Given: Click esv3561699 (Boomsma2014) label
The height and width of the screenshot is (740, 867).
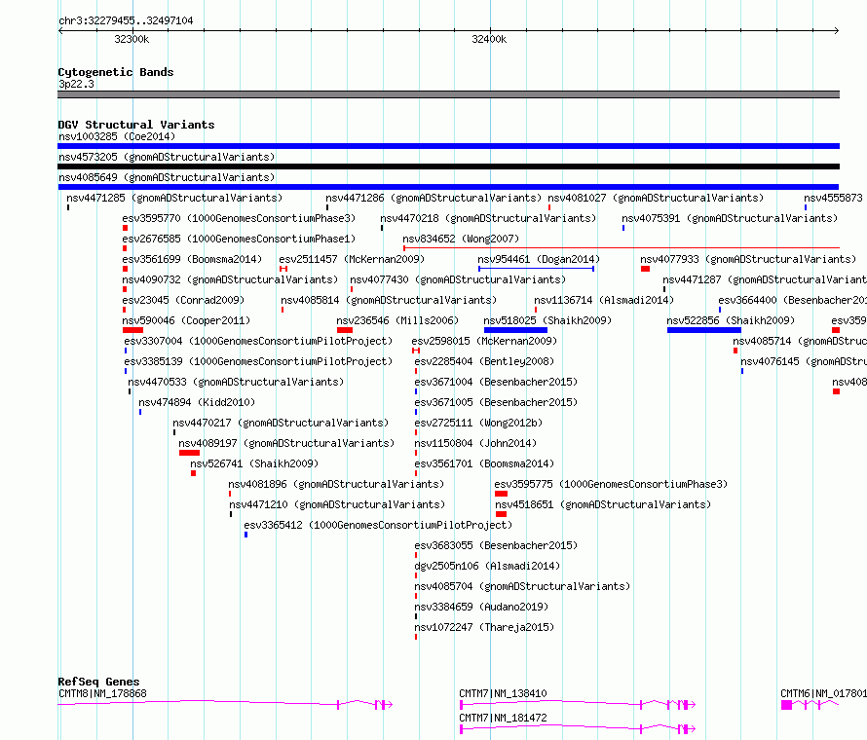Looking at the screenshot, I should (x=192, y=259).
